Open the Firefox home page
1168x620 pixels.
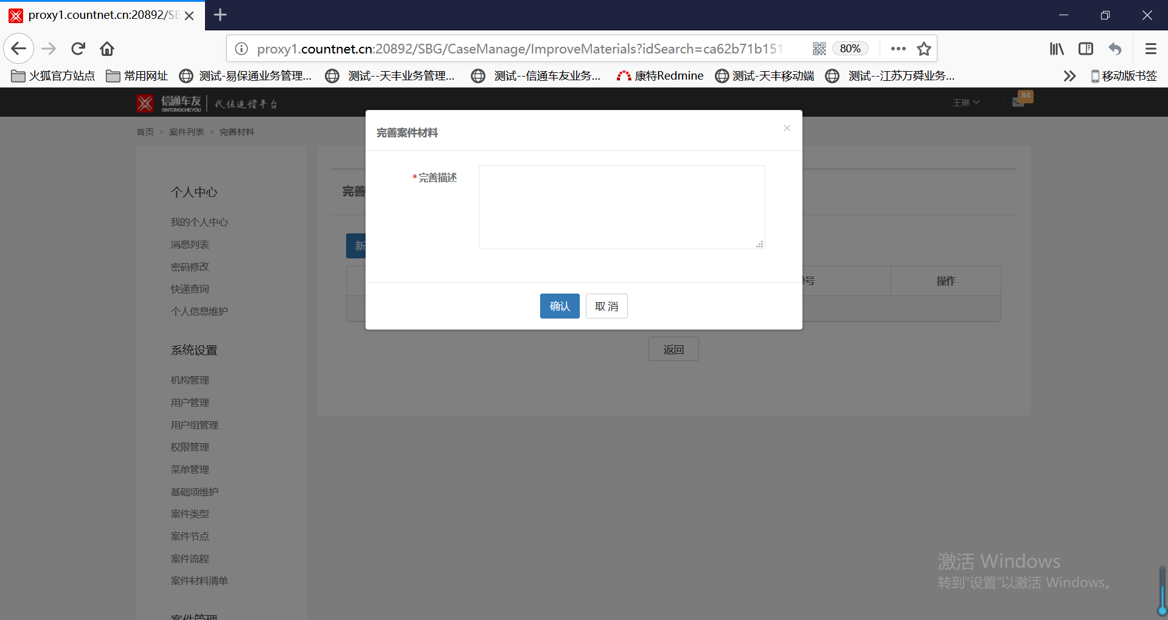107,49
